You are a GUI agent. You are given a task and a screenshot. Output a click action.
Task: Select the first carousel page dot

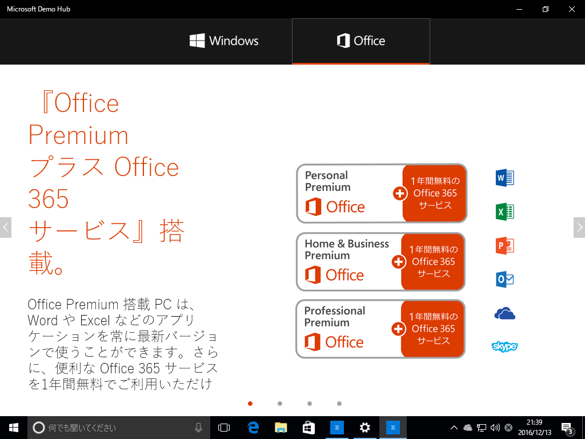pyautogui.click(x=250, y=404)
